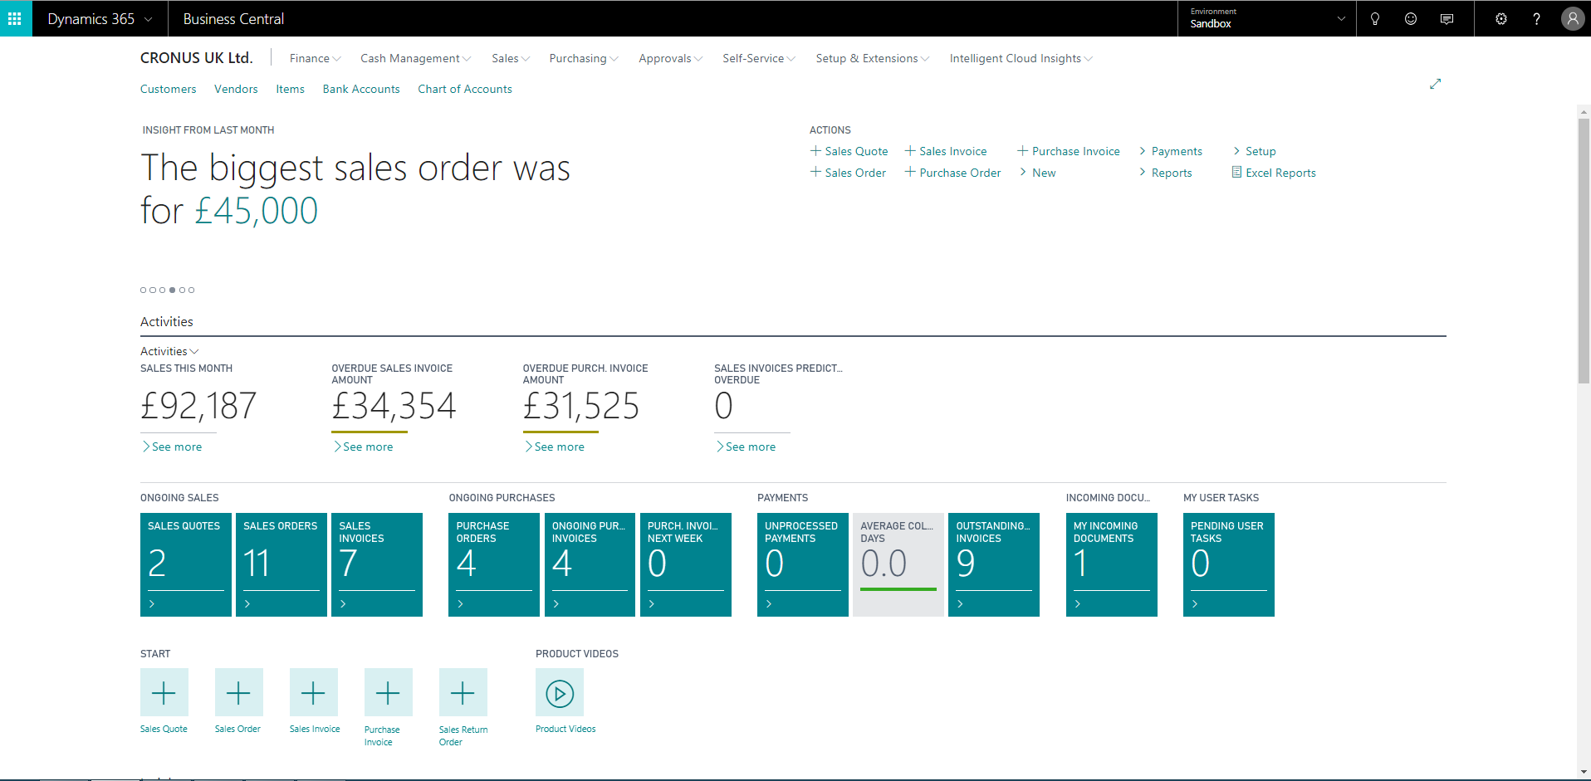Select the second insight carousel dot
This screenshot has height=781, width=1591.
tap(153, 290)
